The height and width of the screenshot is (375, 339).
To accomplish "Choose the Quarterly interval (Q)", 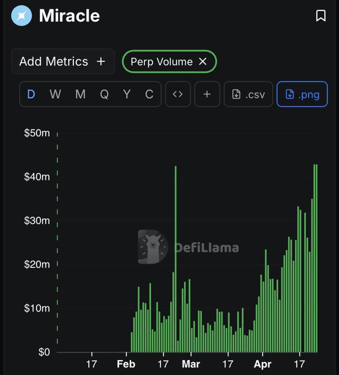I will coord(104,94).
